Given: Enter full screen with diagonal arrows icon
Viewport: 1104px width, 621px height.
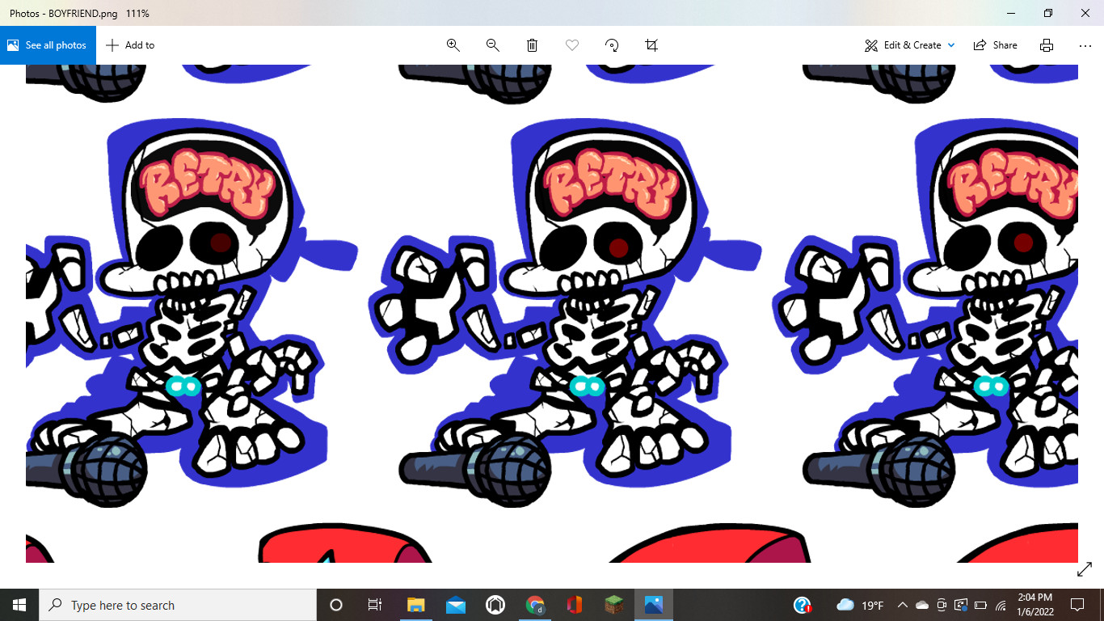Looking at the screenshot, I should (x=1085, y=570).
